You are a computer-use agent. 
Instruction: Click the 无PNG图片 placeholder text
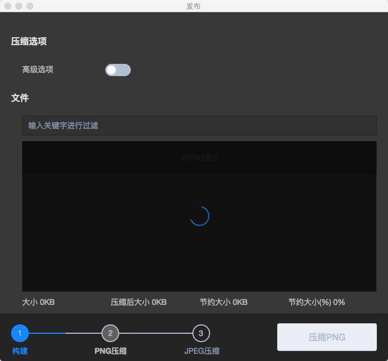pos(200,158)
